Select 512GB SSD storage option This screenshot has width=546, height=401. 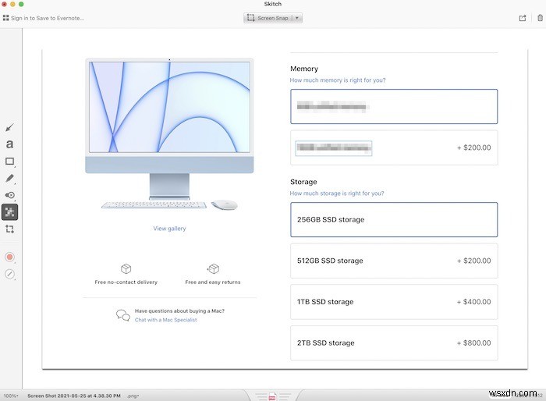394,261
